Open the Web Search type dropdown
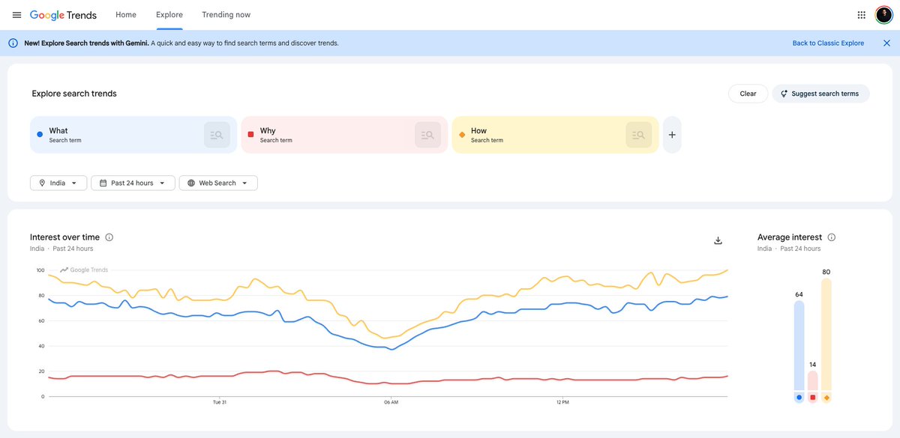Viewport: 900px width, 438px height. coord(218,183)
